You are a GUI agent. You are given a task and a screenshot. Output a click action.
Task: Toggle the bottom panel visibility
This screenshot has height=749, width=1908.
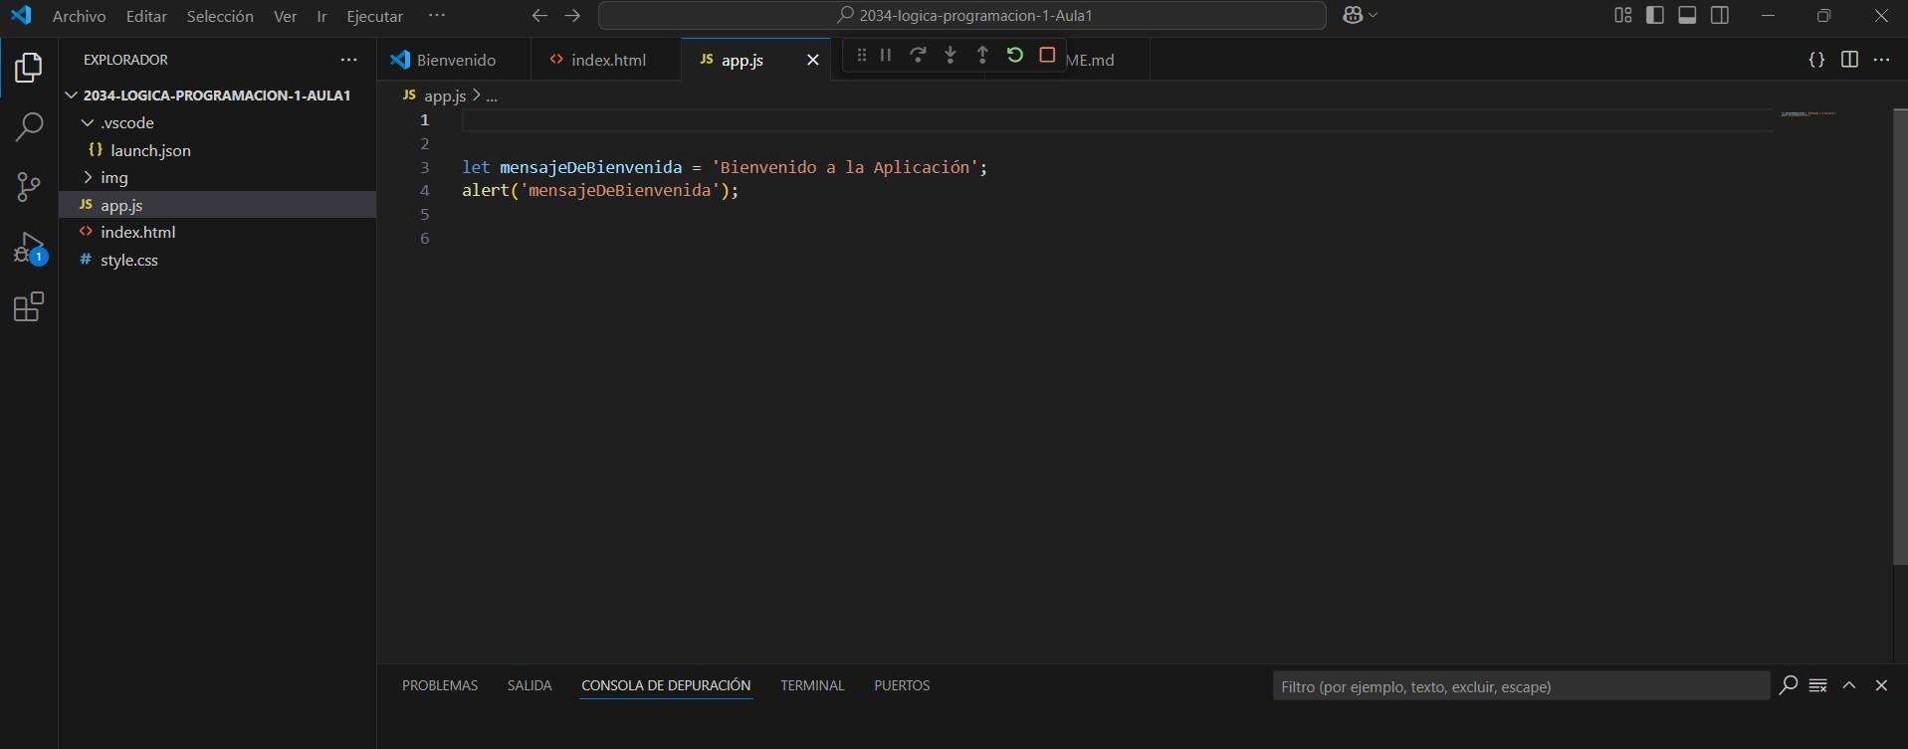(1687, 15)
